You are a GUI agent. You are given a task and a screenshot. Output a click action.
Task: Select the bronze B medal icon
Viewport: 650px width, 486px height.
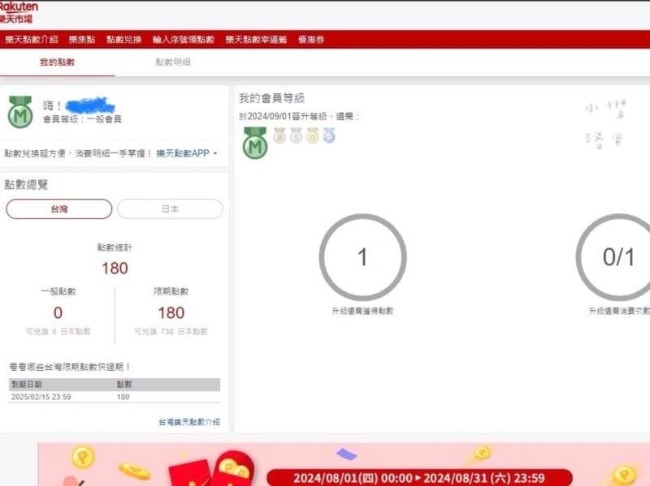[279, 136]
